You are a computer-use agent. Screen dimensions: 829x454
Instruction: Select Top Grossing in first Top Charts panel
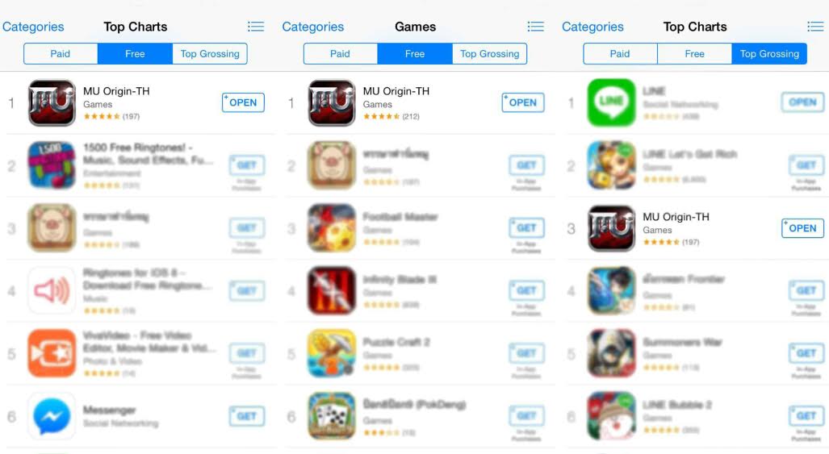pos(210,54)
